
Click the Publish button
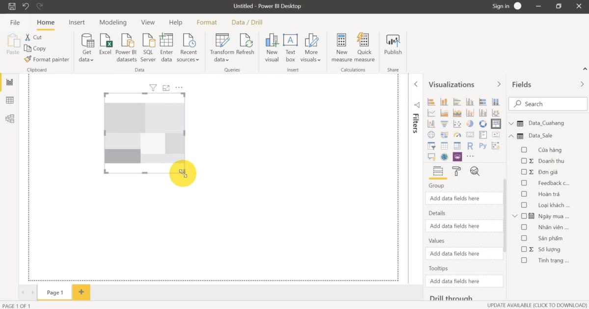[393, 46]
